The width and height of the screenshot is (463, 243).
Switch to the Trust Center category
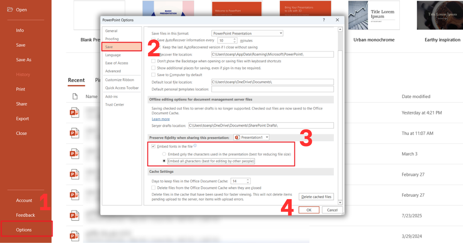115,104
